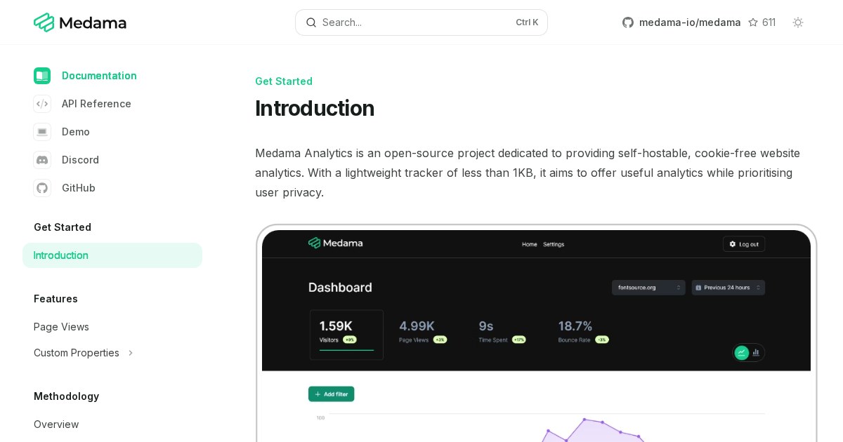The width and height of the screenshot is (843, 442).
Task: Open the Custom Properties page
Action: point(77,353)
